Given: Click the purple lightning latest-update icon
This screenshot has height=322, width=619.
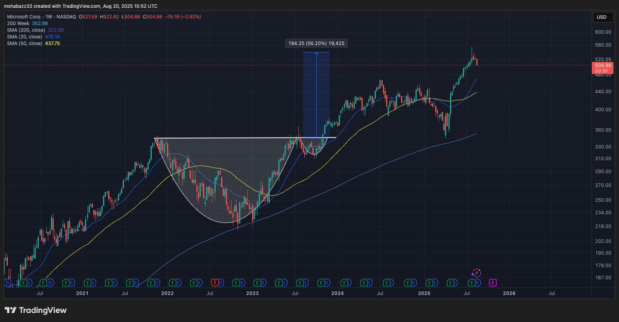Looking at the screenshot, I should pos(477,273).
